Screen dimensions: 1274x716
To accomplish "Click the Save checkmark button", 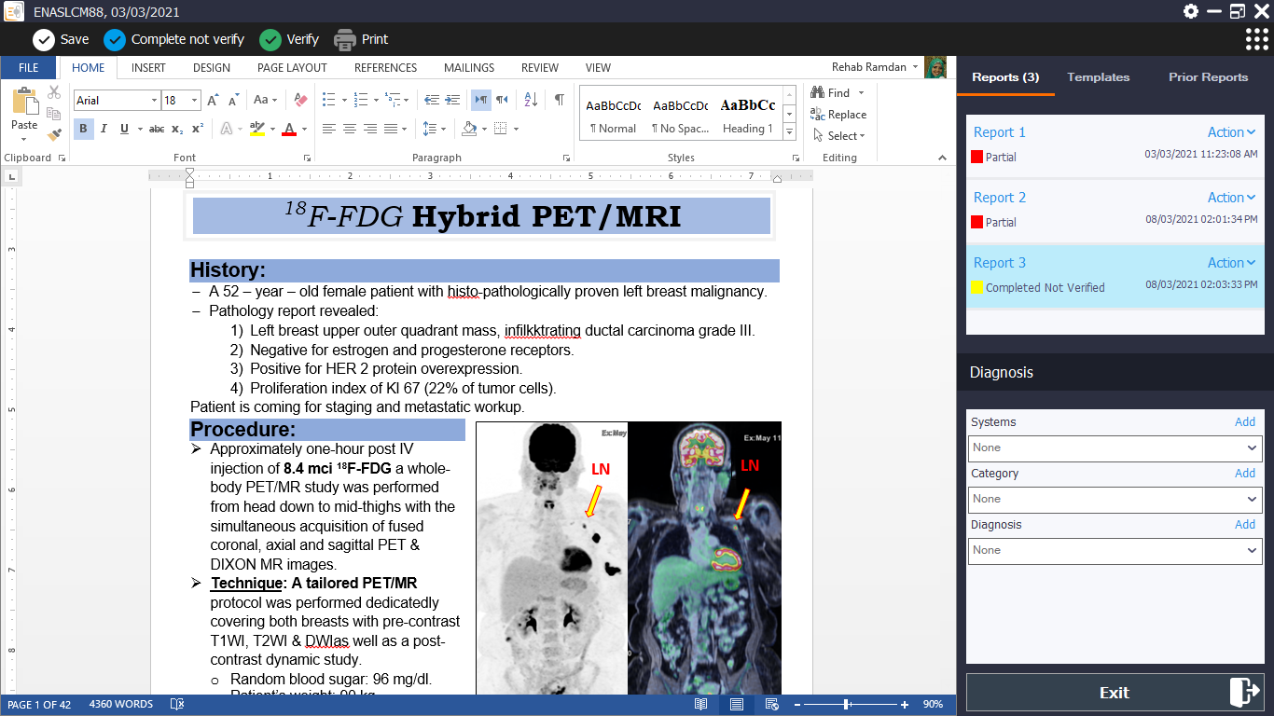I will click(x=44, y=39).
